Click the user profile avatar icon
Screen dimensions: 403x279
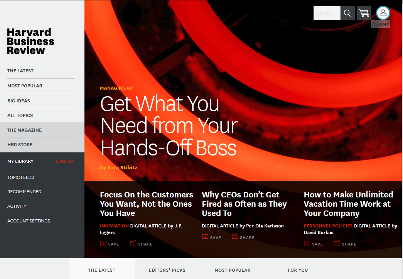383,13
